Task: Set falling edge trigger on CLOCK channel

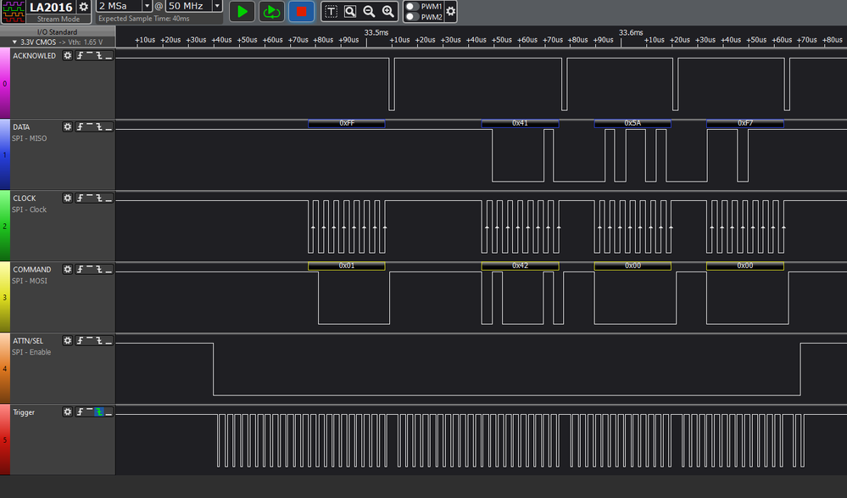Action: (x=99, y=198)
